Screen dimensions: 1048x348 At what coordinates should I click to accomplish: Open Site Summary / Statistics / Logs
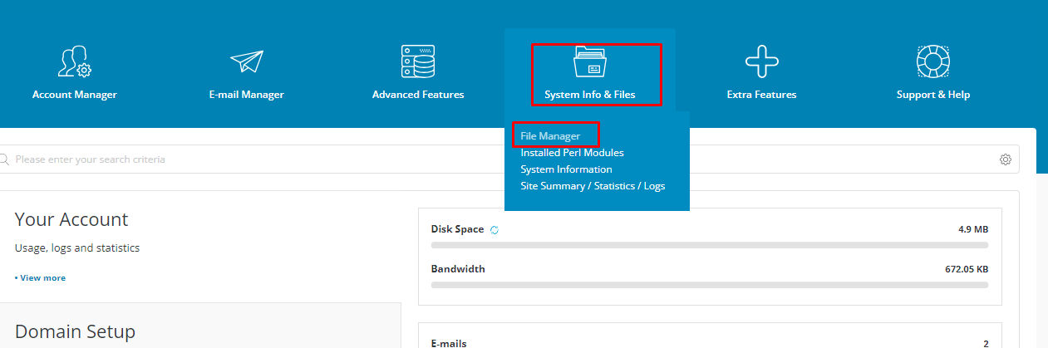(x=593, y=186)
